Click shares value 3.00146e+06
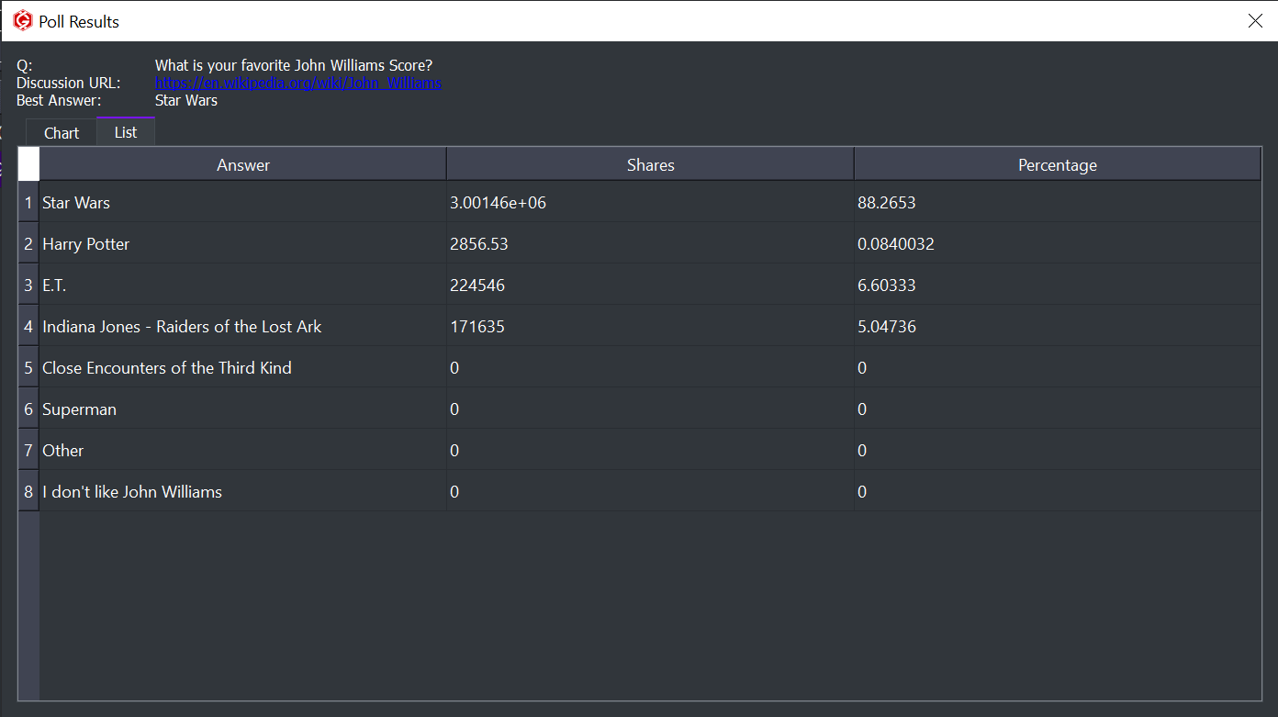 click(650, 202)
